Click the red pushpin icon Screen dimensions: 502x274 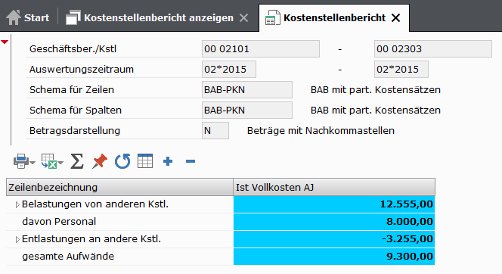click(100, 161)
